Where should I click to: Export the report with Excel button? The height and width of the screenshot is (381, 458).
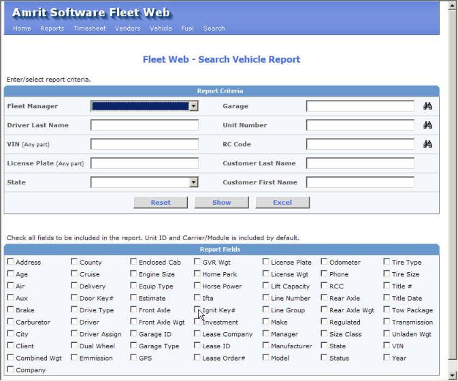click(x=282, y=202)
